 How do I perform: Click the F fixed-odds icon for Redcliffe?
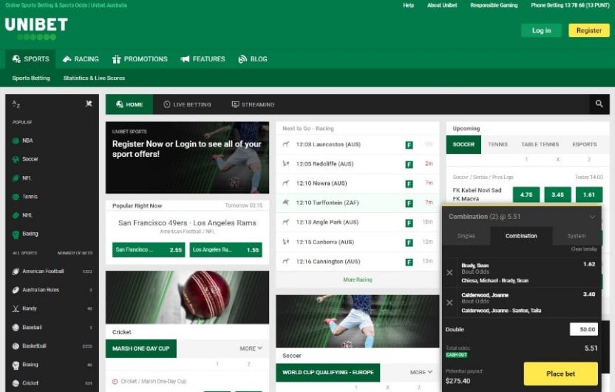click(409, 164)
